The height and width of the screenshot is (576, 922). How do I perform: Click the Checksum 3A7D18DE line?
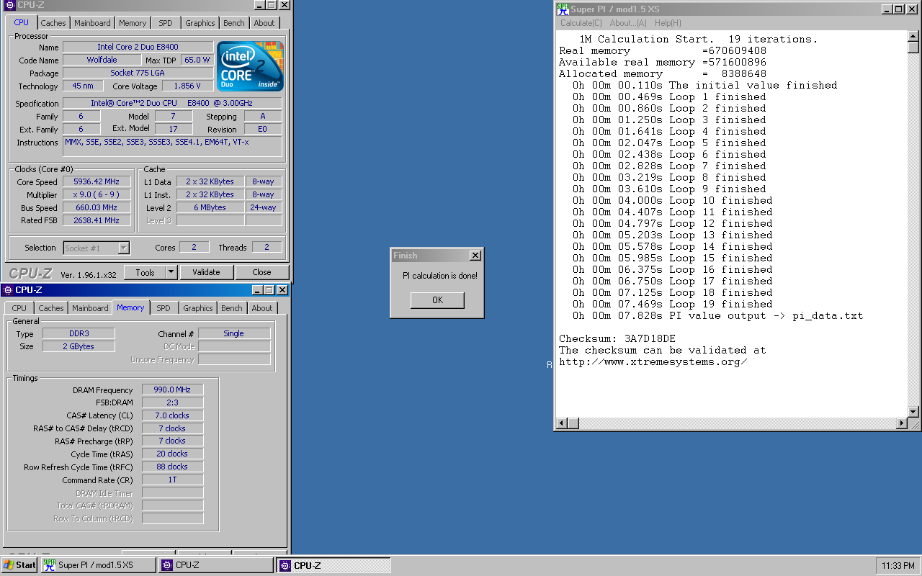(617, 339)
